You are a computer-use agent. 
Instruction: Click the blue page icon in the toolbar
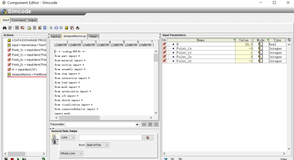(x=45, y=28)
